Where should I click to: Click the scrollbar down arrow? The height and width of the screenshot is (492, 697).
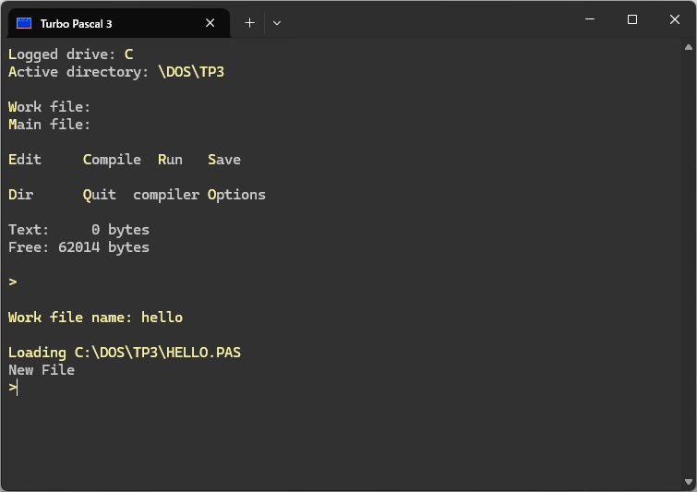point(689,482)
